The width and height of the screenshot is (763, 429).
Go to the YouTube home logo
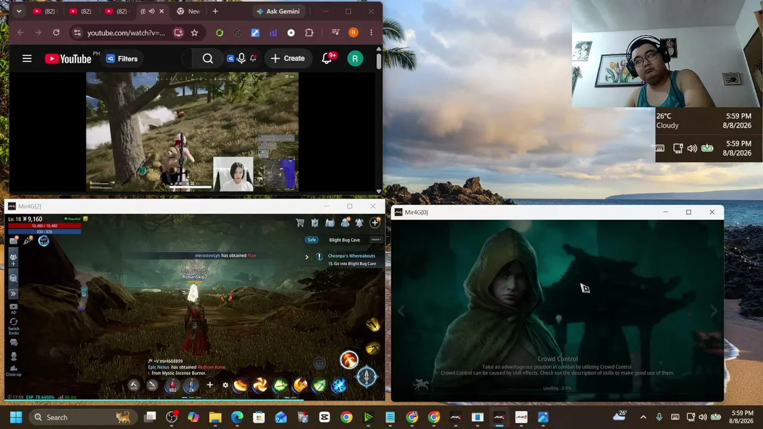tap(68, 58)
